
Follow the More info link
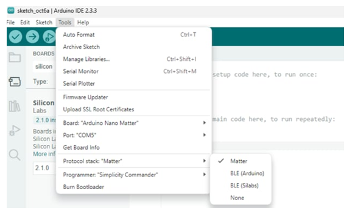pyautogui.click(x=44, y=154)
